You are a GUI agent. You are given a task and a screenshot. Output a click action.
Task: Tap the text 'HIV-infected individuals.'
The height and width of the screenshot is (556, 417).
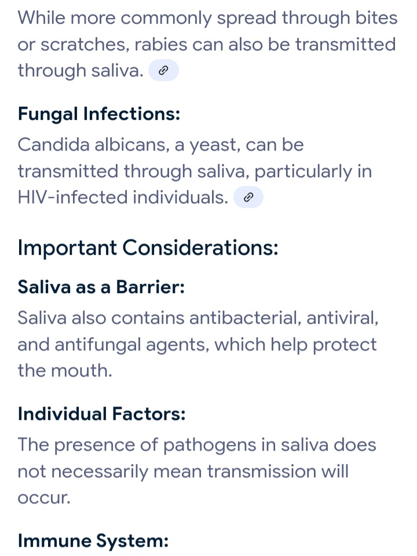click(123, 197)
